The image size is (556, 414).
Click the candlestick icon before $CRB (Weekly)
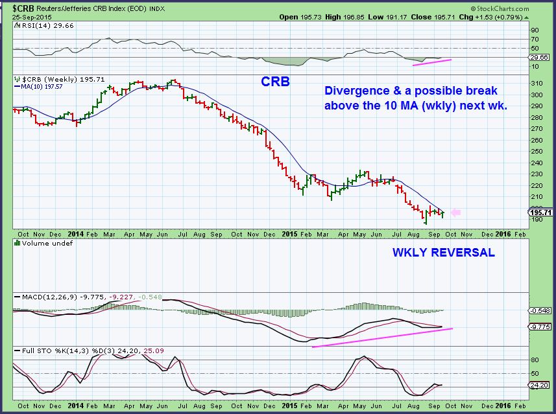[17, 79]
